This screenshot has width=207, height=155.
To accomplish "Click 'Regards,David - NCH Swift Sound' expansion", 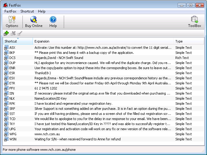I will point(59,58).
